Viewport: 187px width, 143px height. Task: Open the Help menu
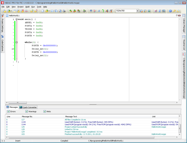coord(45,7)
